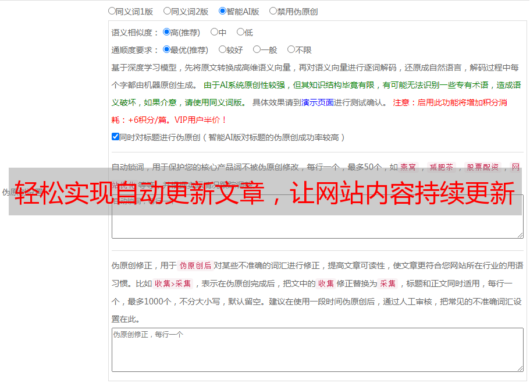Click the red text +6积分/篇。VIP用户半价！

(x=177, y=120)
